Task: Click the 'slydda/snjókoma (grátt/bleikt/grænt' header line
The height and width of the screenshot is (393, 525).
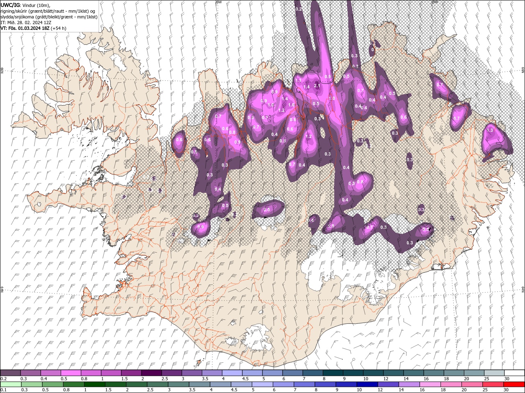Action: [49, 17]
